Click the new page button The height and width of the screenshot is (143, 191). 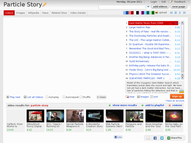[179, 7]
